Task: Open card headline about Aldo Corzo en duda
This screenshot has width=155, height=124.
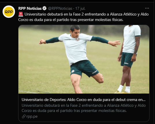Action: [83, 100]
